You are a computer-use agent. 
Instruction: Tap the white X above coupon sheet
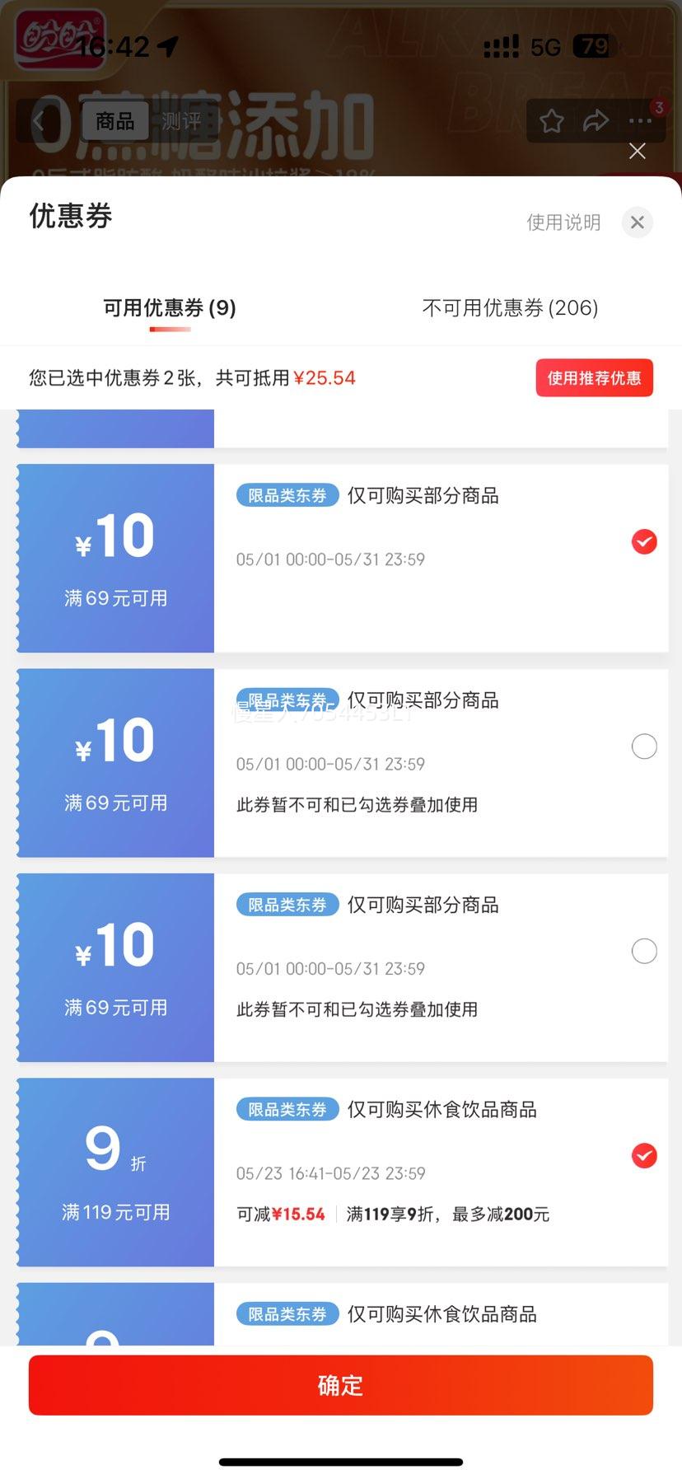pos(637,151)
